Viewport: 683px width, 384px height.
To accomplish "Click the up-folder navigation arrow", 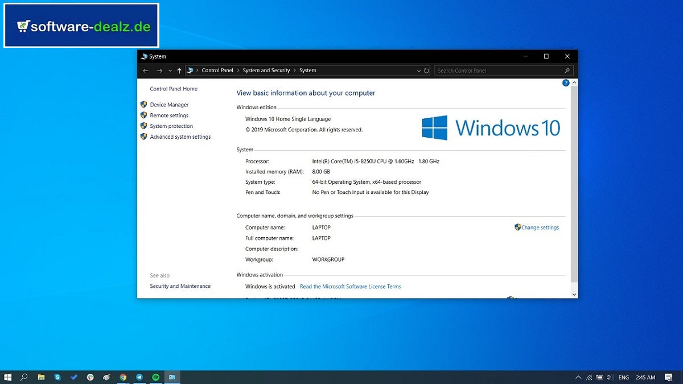I will (x=179, y=70).
